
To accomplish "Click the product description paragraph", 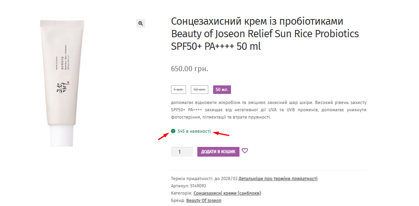I will click(x=268, y=110).
